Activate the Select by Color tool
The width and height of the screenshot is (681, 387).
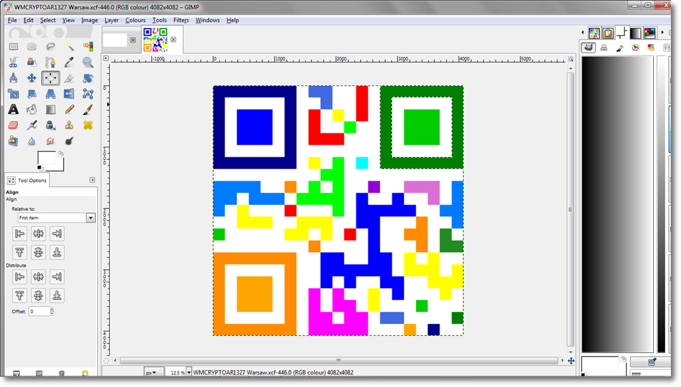pyautogui.click(x=88, y=47)
